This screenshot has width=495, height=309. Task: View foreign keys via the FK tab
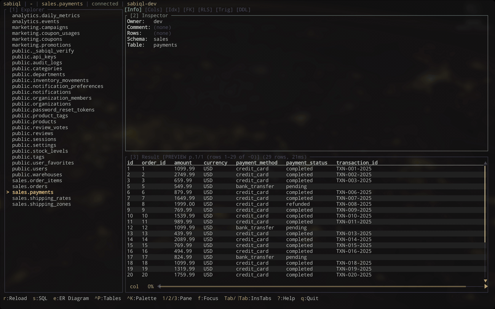tap(189, 10)
